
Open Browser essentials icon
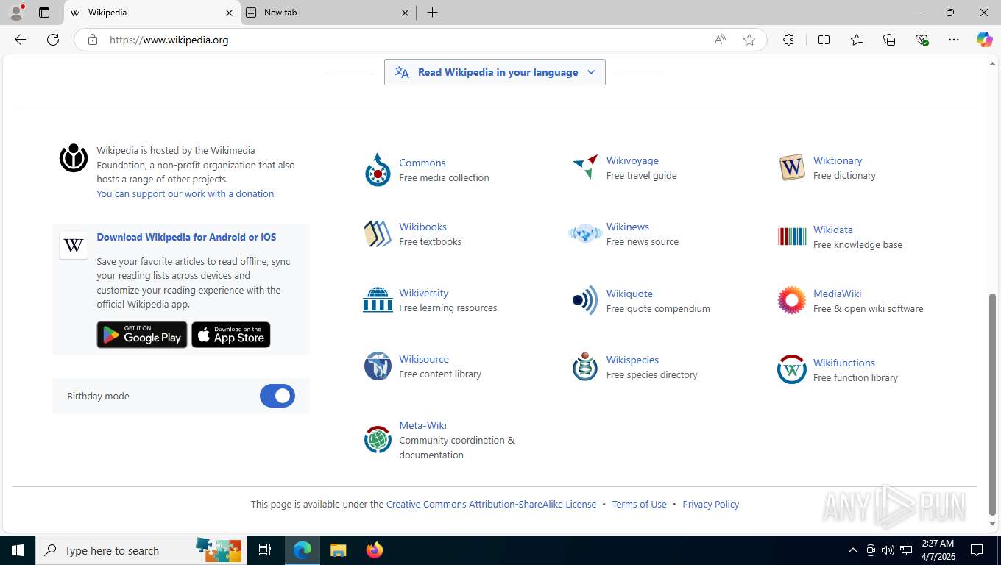[x=922, y=40]
